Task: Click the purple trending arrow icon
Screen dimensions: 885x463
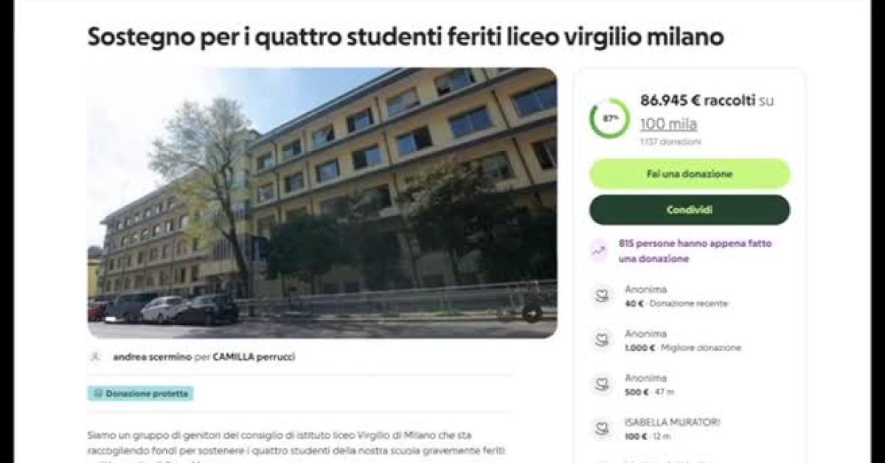Action: coord(600,251)
